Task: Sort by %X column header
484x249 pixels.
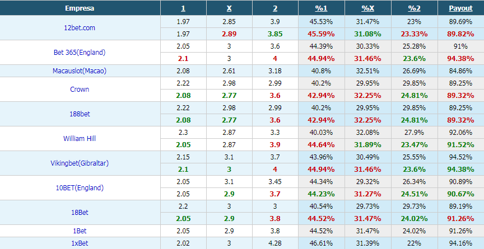Action: tap(367, 8)
